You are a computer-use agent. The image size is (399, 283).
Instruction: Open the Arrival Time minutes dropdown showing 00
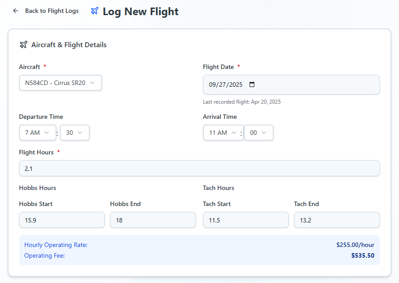[x=259, y=132]
